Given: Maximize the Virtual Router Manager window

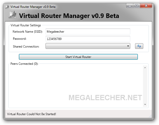Looking at the screenshot, I should 137,6.
